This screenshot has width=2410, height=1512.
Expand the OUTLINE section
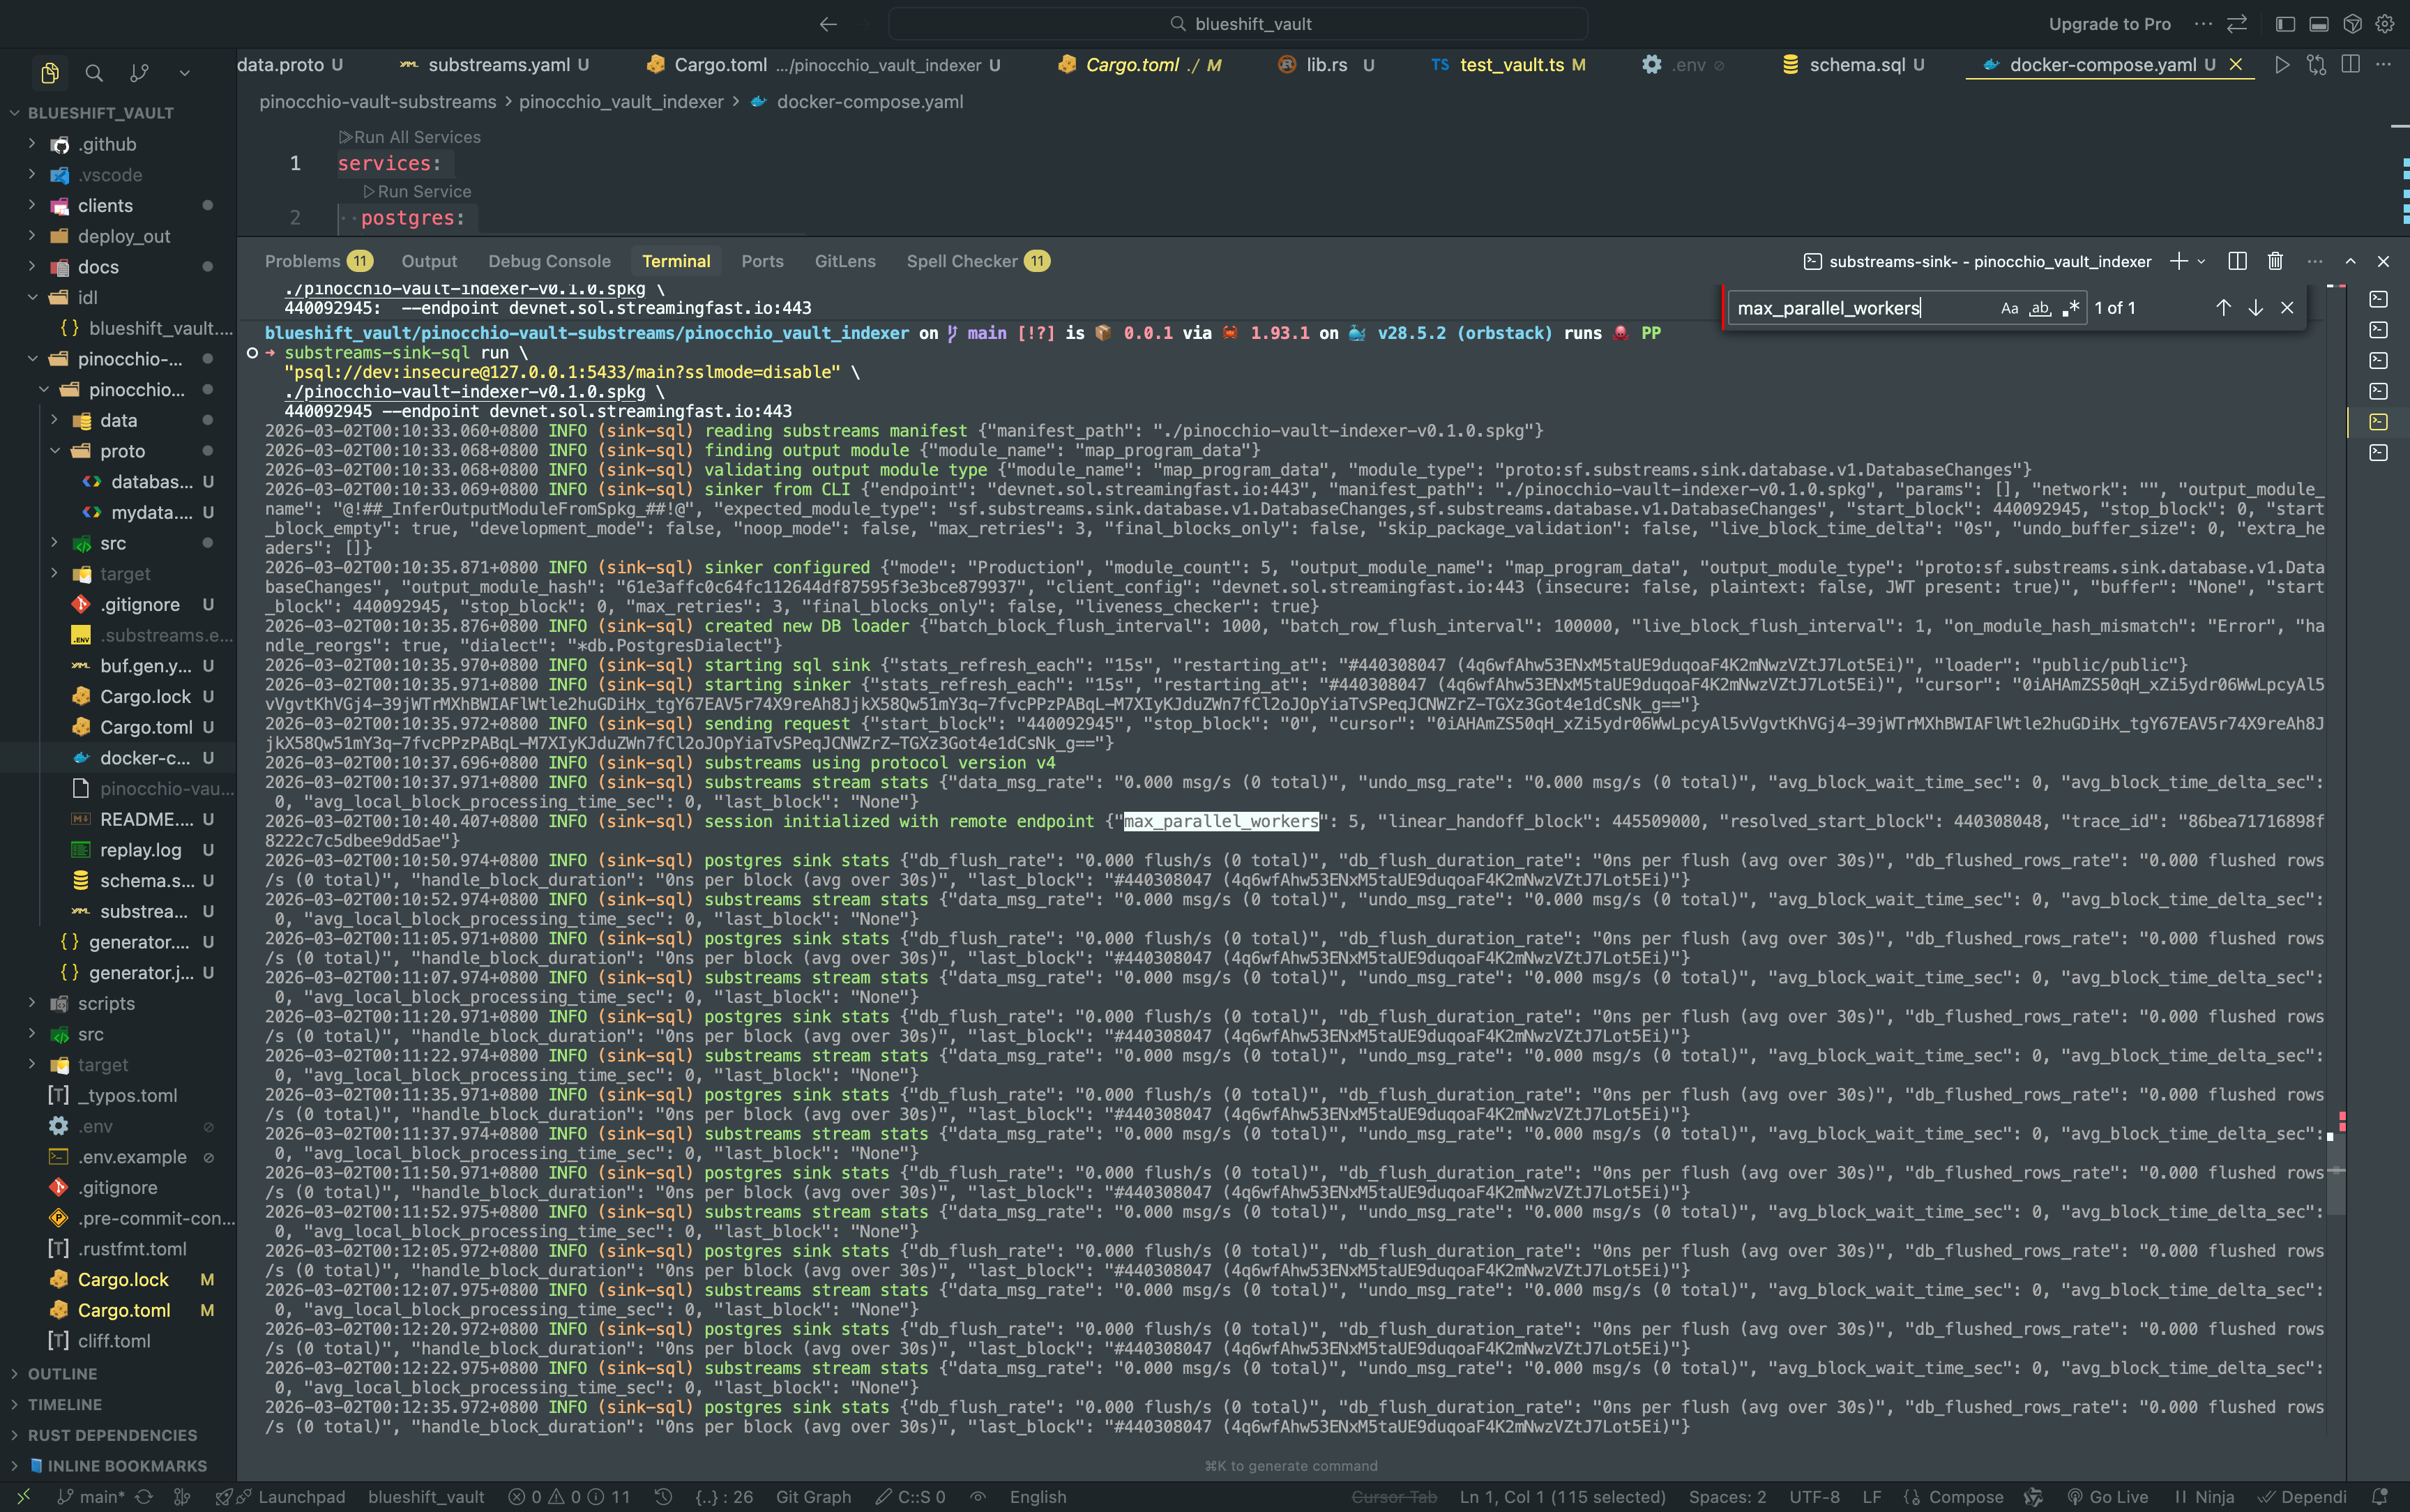click(x=62, y=1374)
